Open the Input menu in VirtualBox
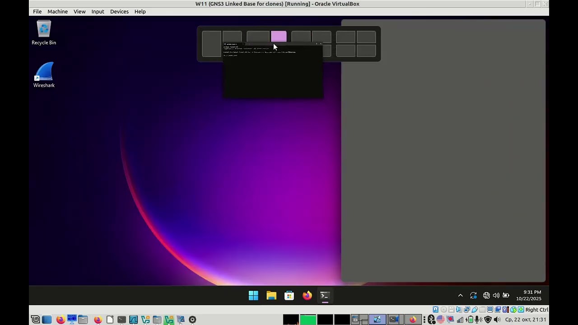The height and width of the screenshot is (325, 578). [98, 11]
